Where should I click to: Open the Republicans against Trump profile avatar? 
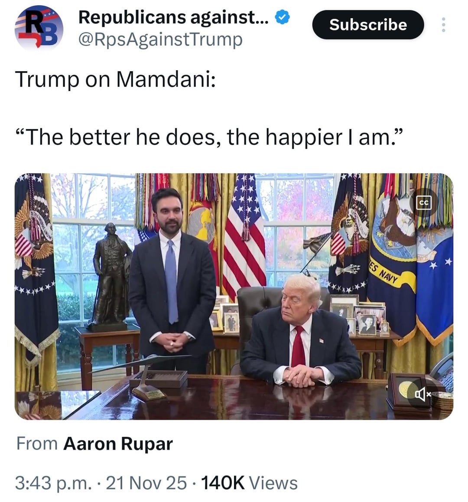pos(39,28)
